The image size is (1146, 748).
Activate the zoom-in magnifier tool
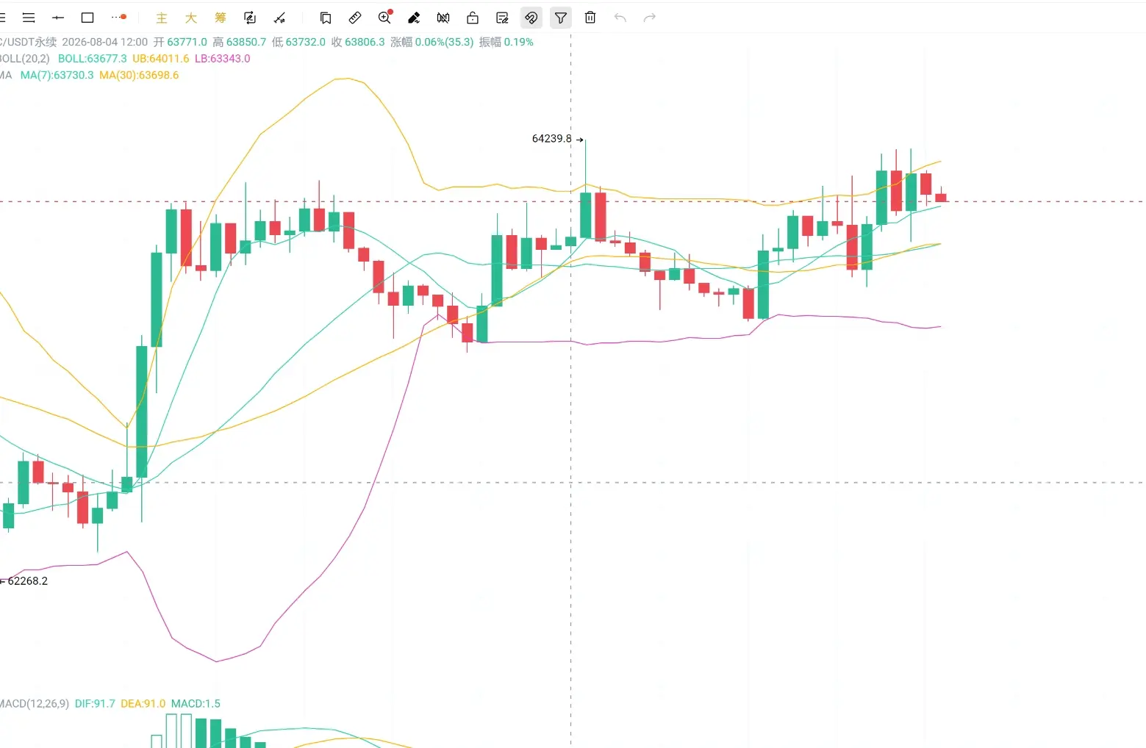384,18
